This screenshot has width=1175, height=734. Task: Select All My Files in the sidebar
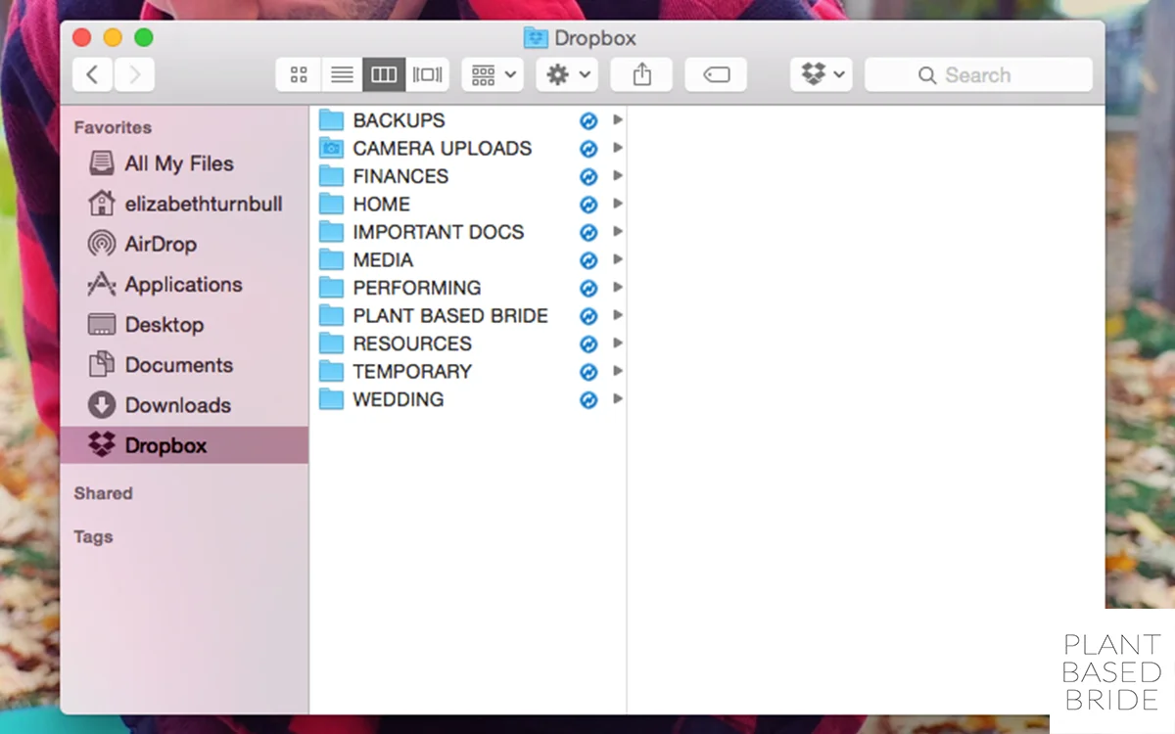click(179, 163)
